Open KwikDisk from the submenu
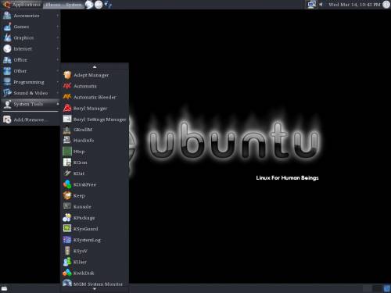The height and width of the screenshot is (293, 391). [x=95, y=273]
